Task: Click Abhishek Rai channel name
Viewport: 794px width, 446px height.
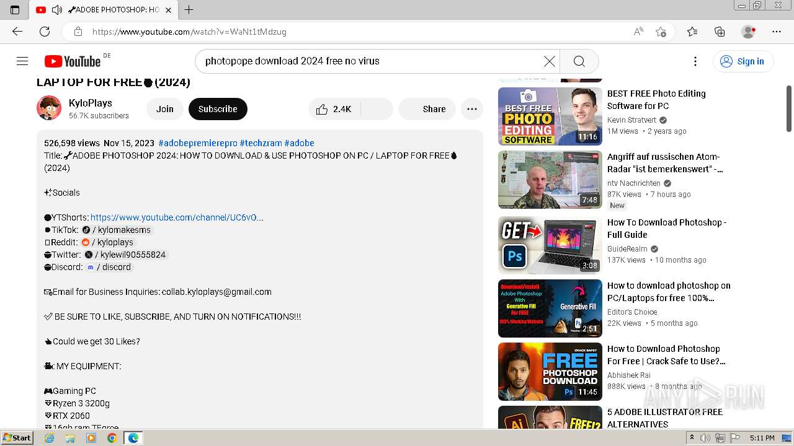Action: click(x=629, y=375)
